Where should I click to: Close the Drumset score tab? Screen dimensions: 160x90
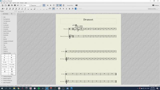[23, 12]
